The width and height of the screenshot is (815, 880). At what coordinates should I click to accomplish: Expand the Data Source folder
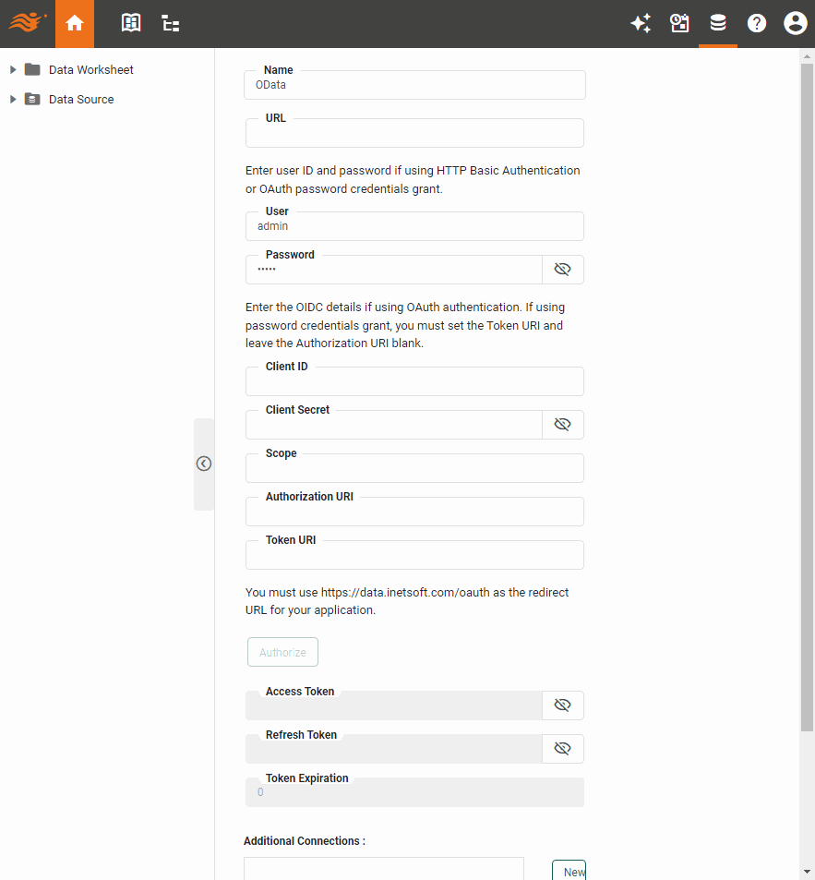11,99
